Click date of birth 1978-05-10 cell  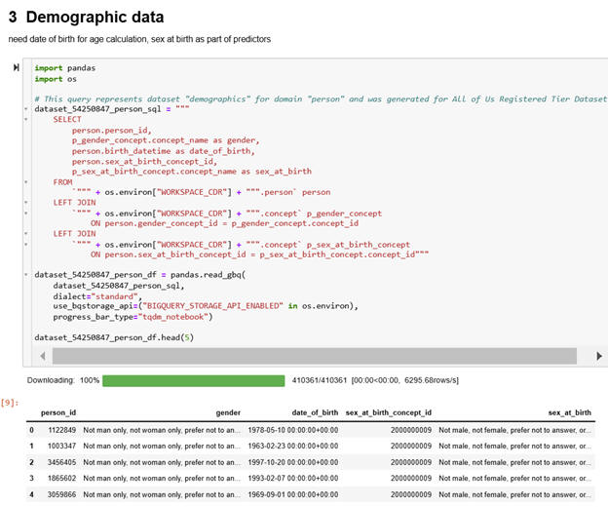293,430
